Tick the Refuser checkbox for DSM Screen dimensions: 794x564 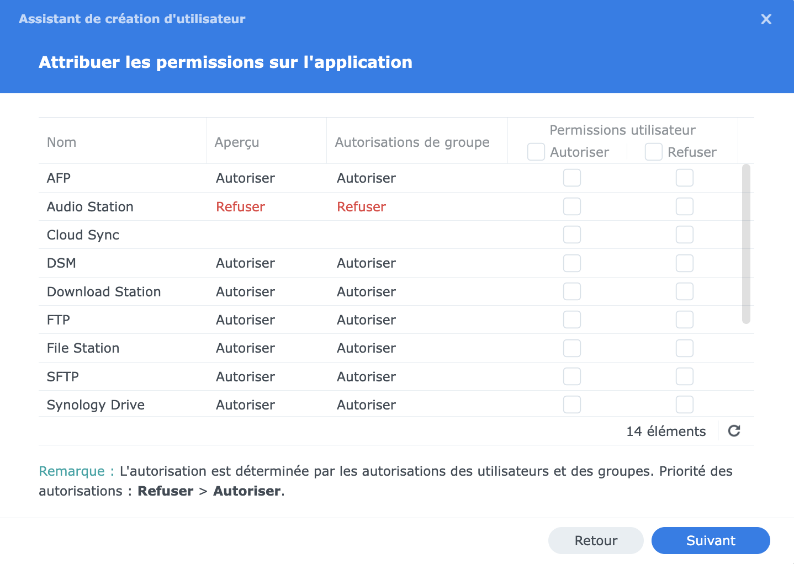pyautogui.click(x=685, y=263)
